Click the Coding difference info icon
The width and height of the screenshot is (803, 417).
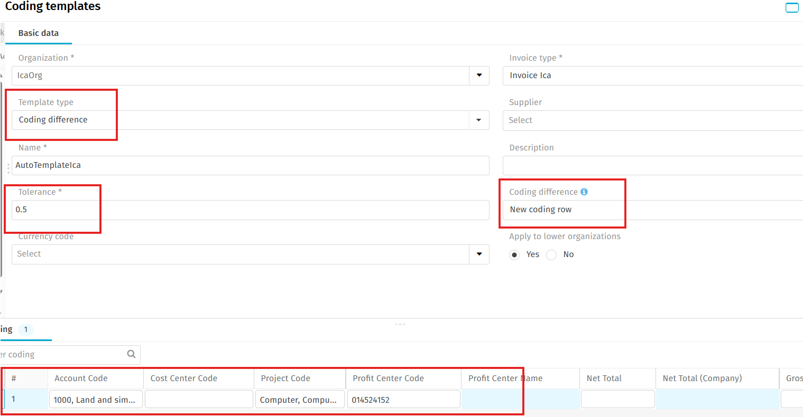point(584,192)
